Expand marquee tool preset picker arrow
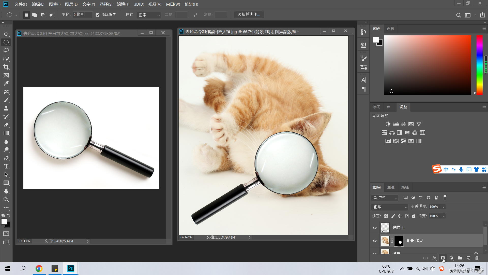 (x=16, y=15)
